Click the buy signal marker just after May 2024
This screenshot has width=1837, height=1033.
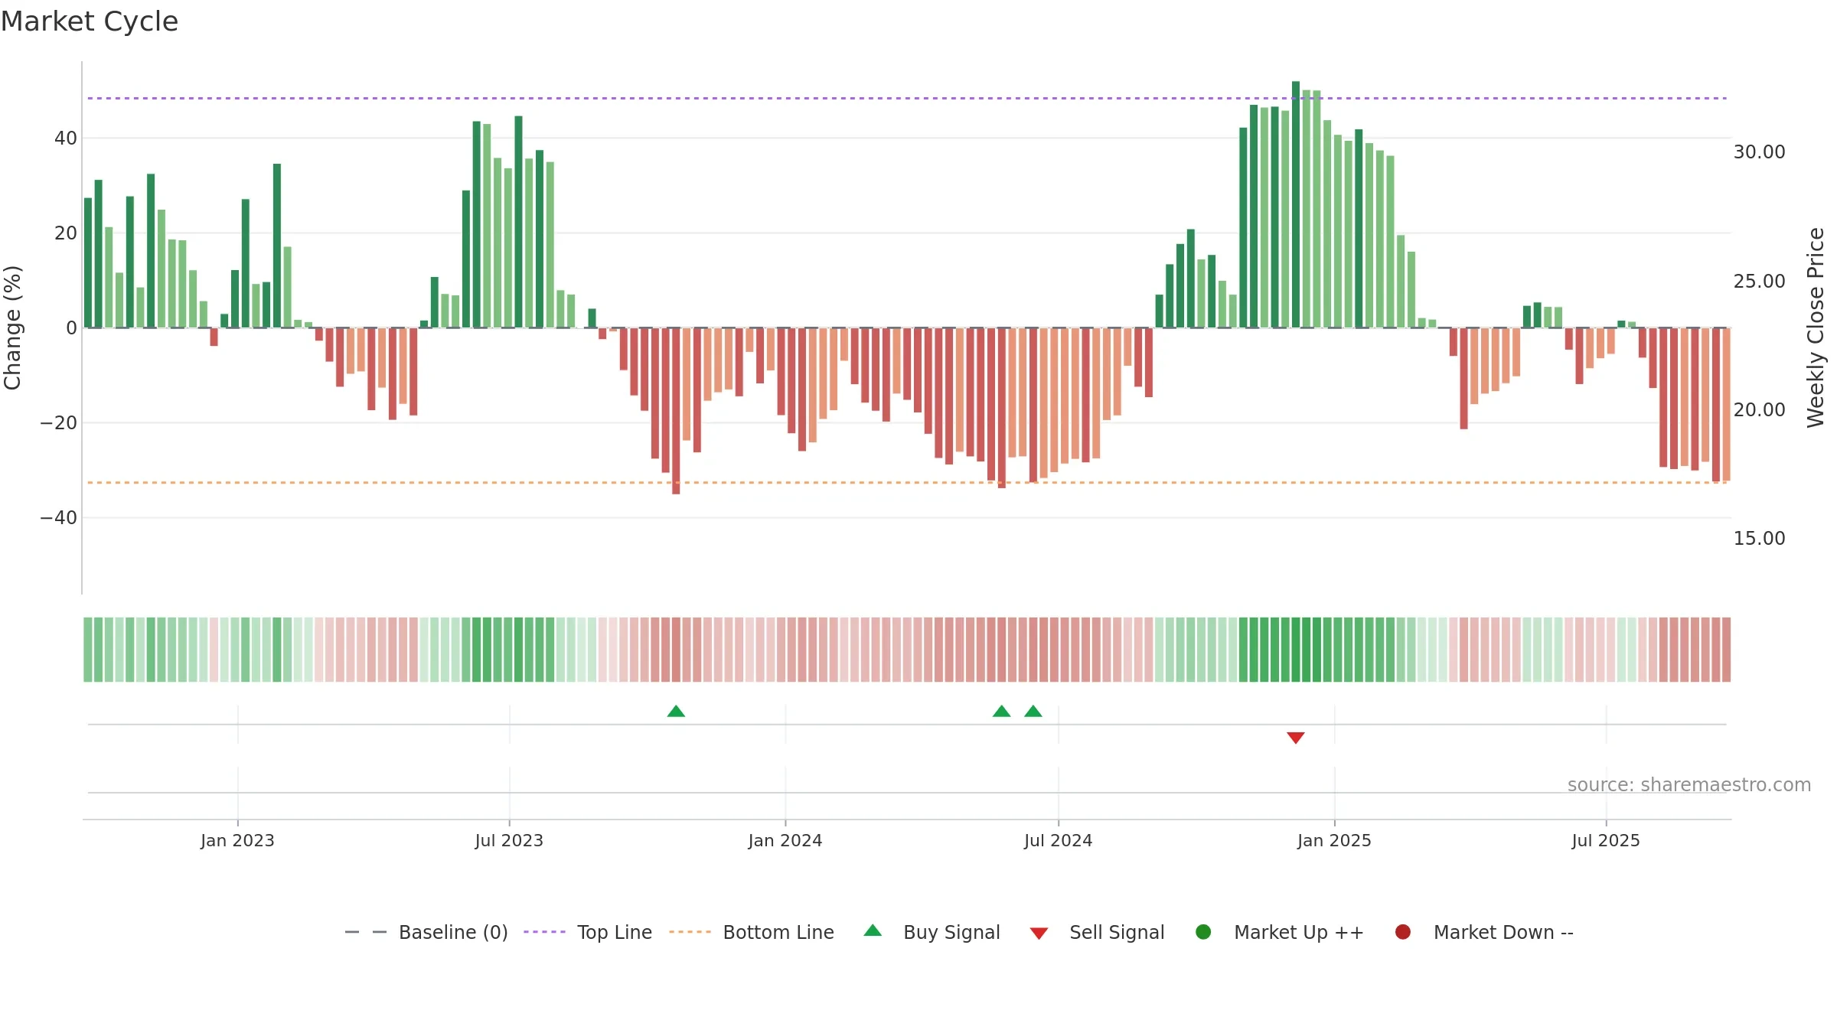1002,711
